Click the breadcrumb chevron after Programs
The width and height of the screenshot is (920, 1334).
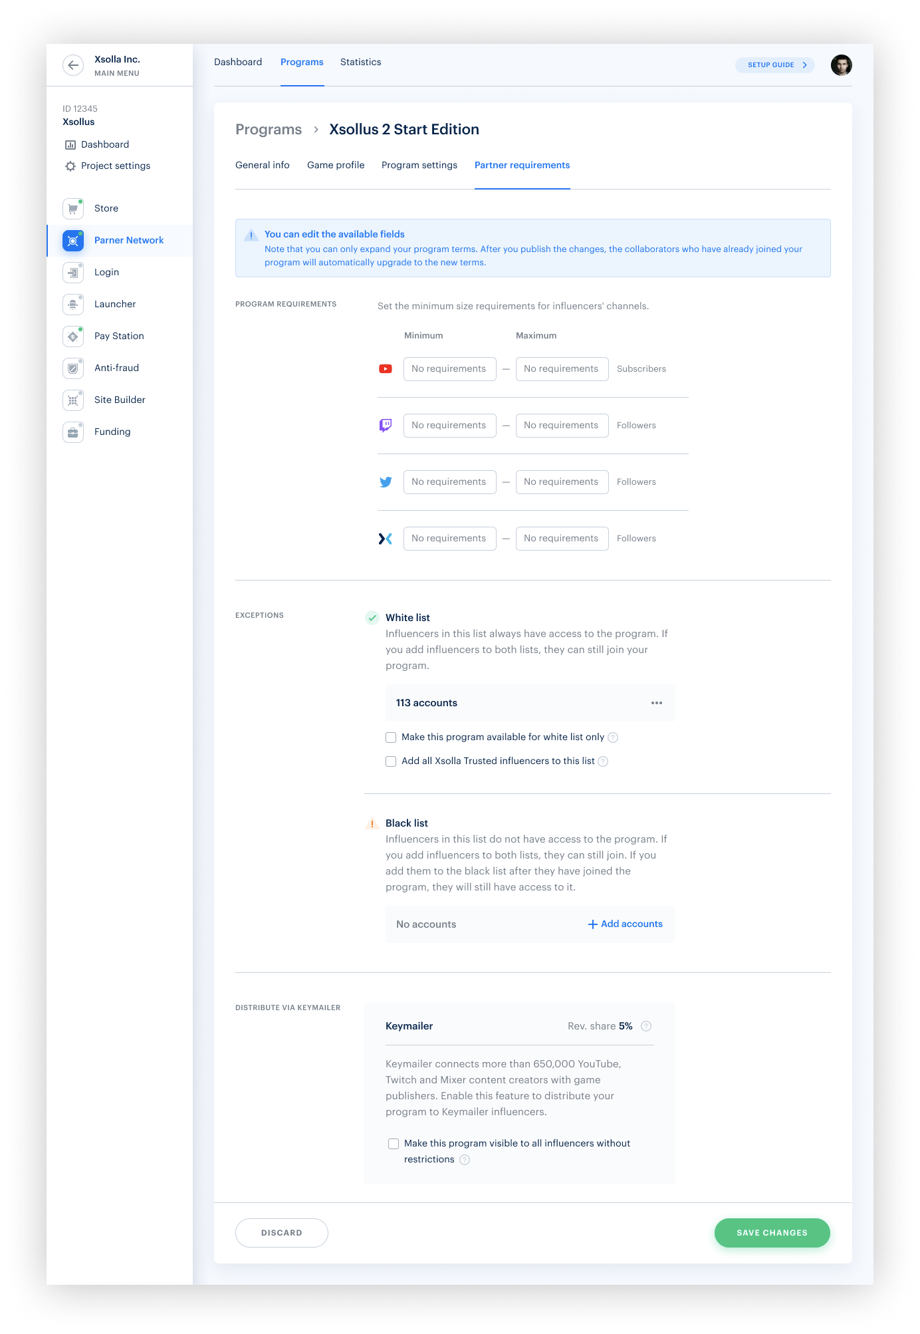point(316,130)
